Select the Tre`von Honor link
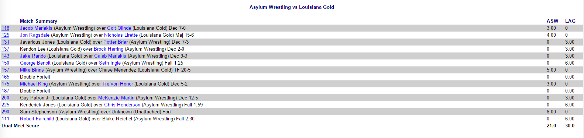Screen dimensions: 584x138 (x=118, y=84)
